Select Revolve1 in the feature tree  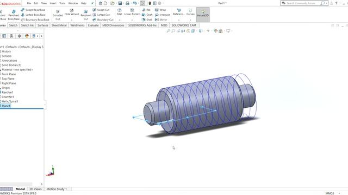7,92
